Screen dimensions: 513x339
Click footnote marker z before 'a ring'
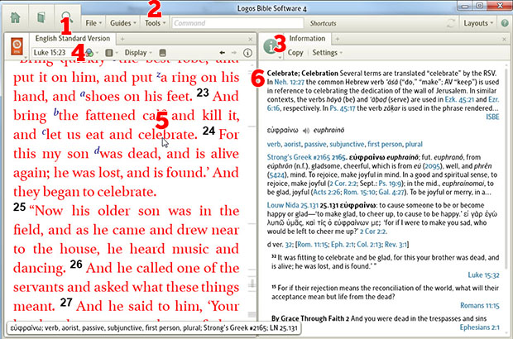(158, 74)
